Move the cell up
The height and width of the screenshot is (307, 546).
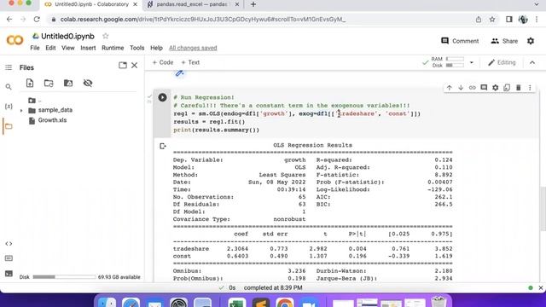tap(450, 88)
